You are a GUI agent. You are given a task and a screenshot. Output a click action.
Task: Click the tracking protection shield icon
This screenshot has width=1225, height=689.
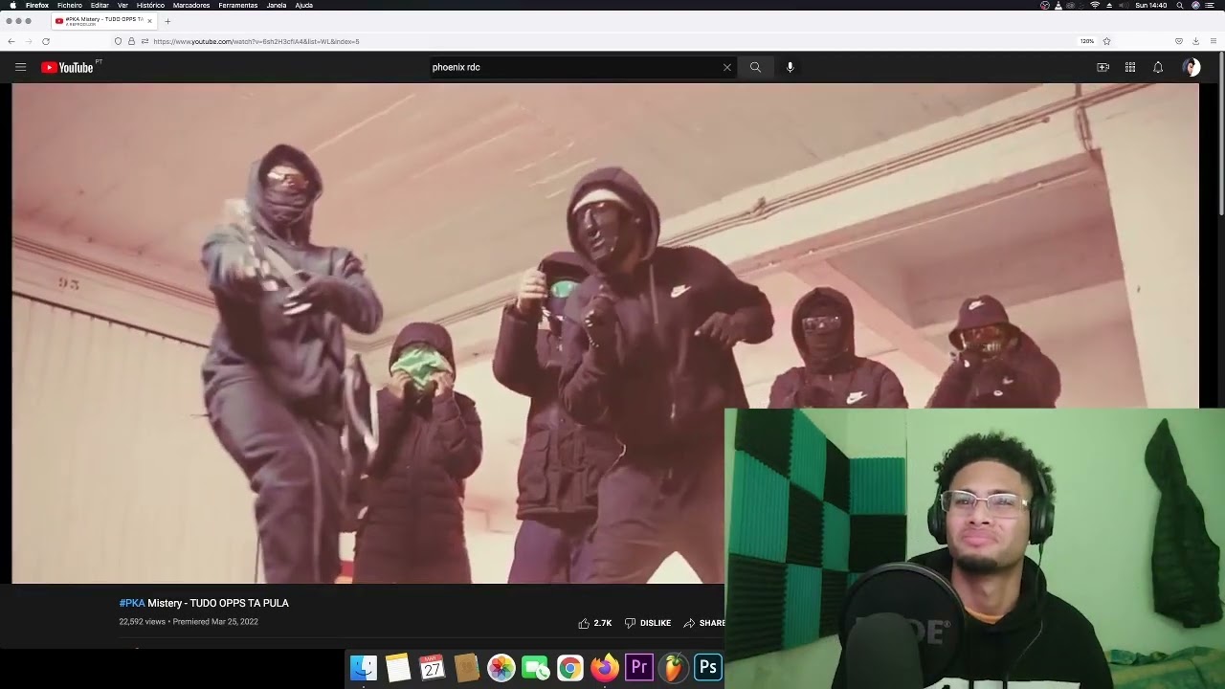118,41
